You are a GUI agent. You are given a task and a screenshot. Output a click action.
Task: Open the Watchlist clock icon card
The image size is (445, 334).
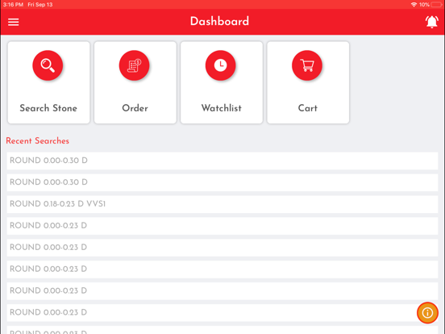click(222, 82)
